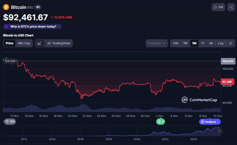Switch to TradingView candlestick chart
The width and height of the screenshot is (237, 145).
[x=59, y=43]
